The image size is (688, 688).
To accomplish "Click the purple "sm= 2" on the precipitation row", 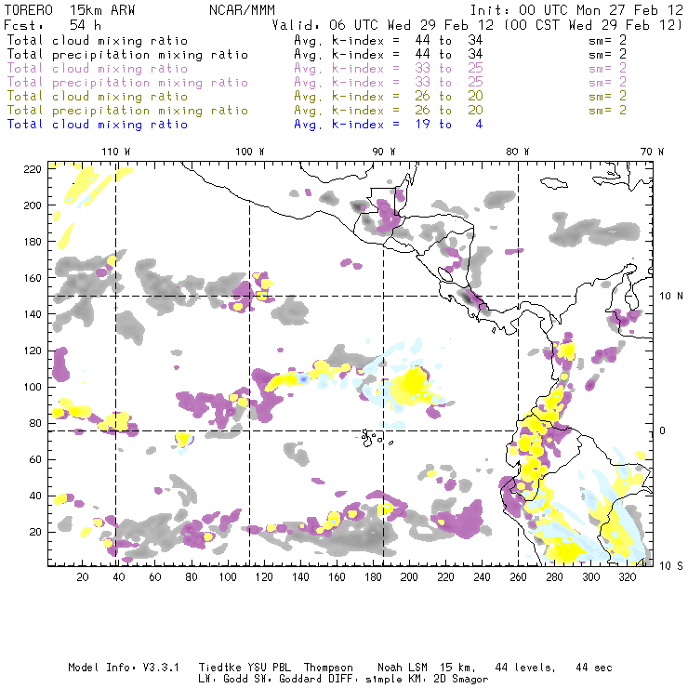I will [607, 82].
